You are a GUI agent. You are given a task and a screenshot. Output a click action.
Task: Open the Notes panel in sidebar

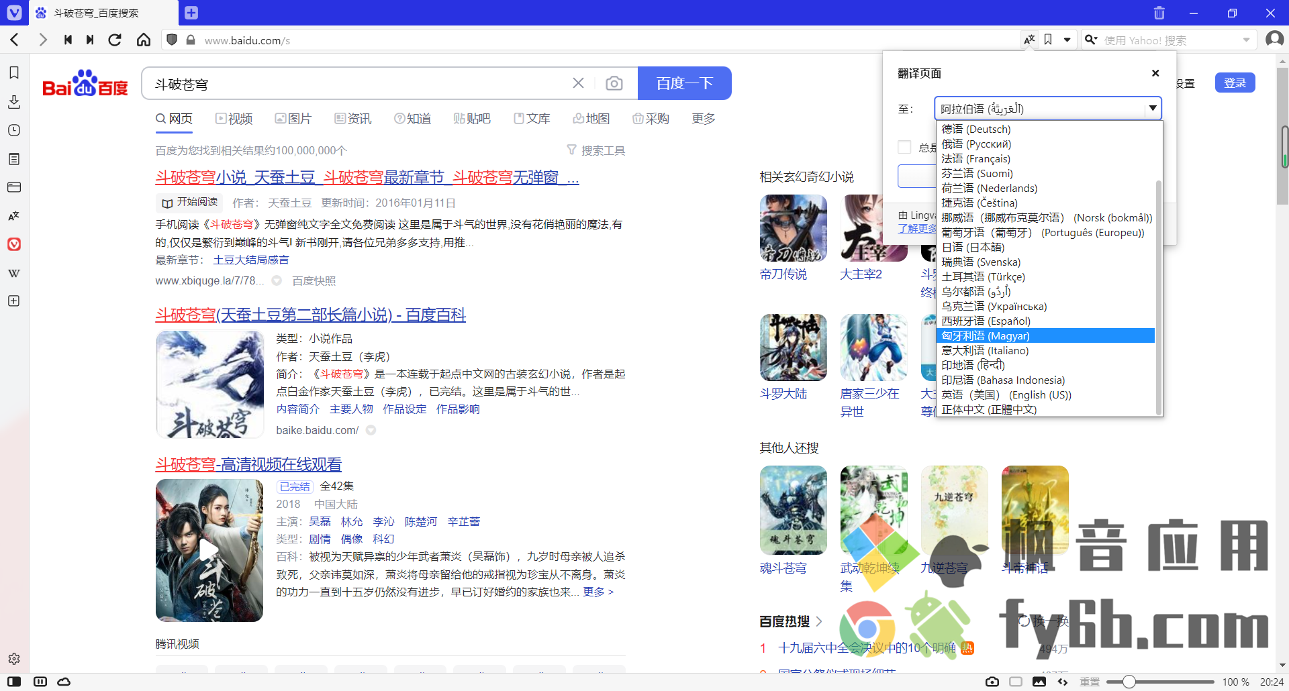14,159
